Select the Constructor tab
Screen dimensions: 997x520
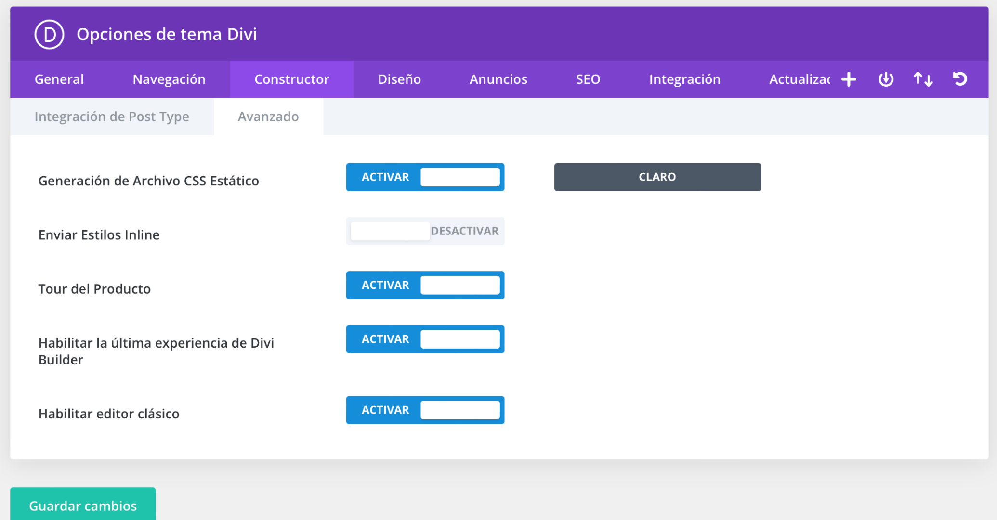292,79
